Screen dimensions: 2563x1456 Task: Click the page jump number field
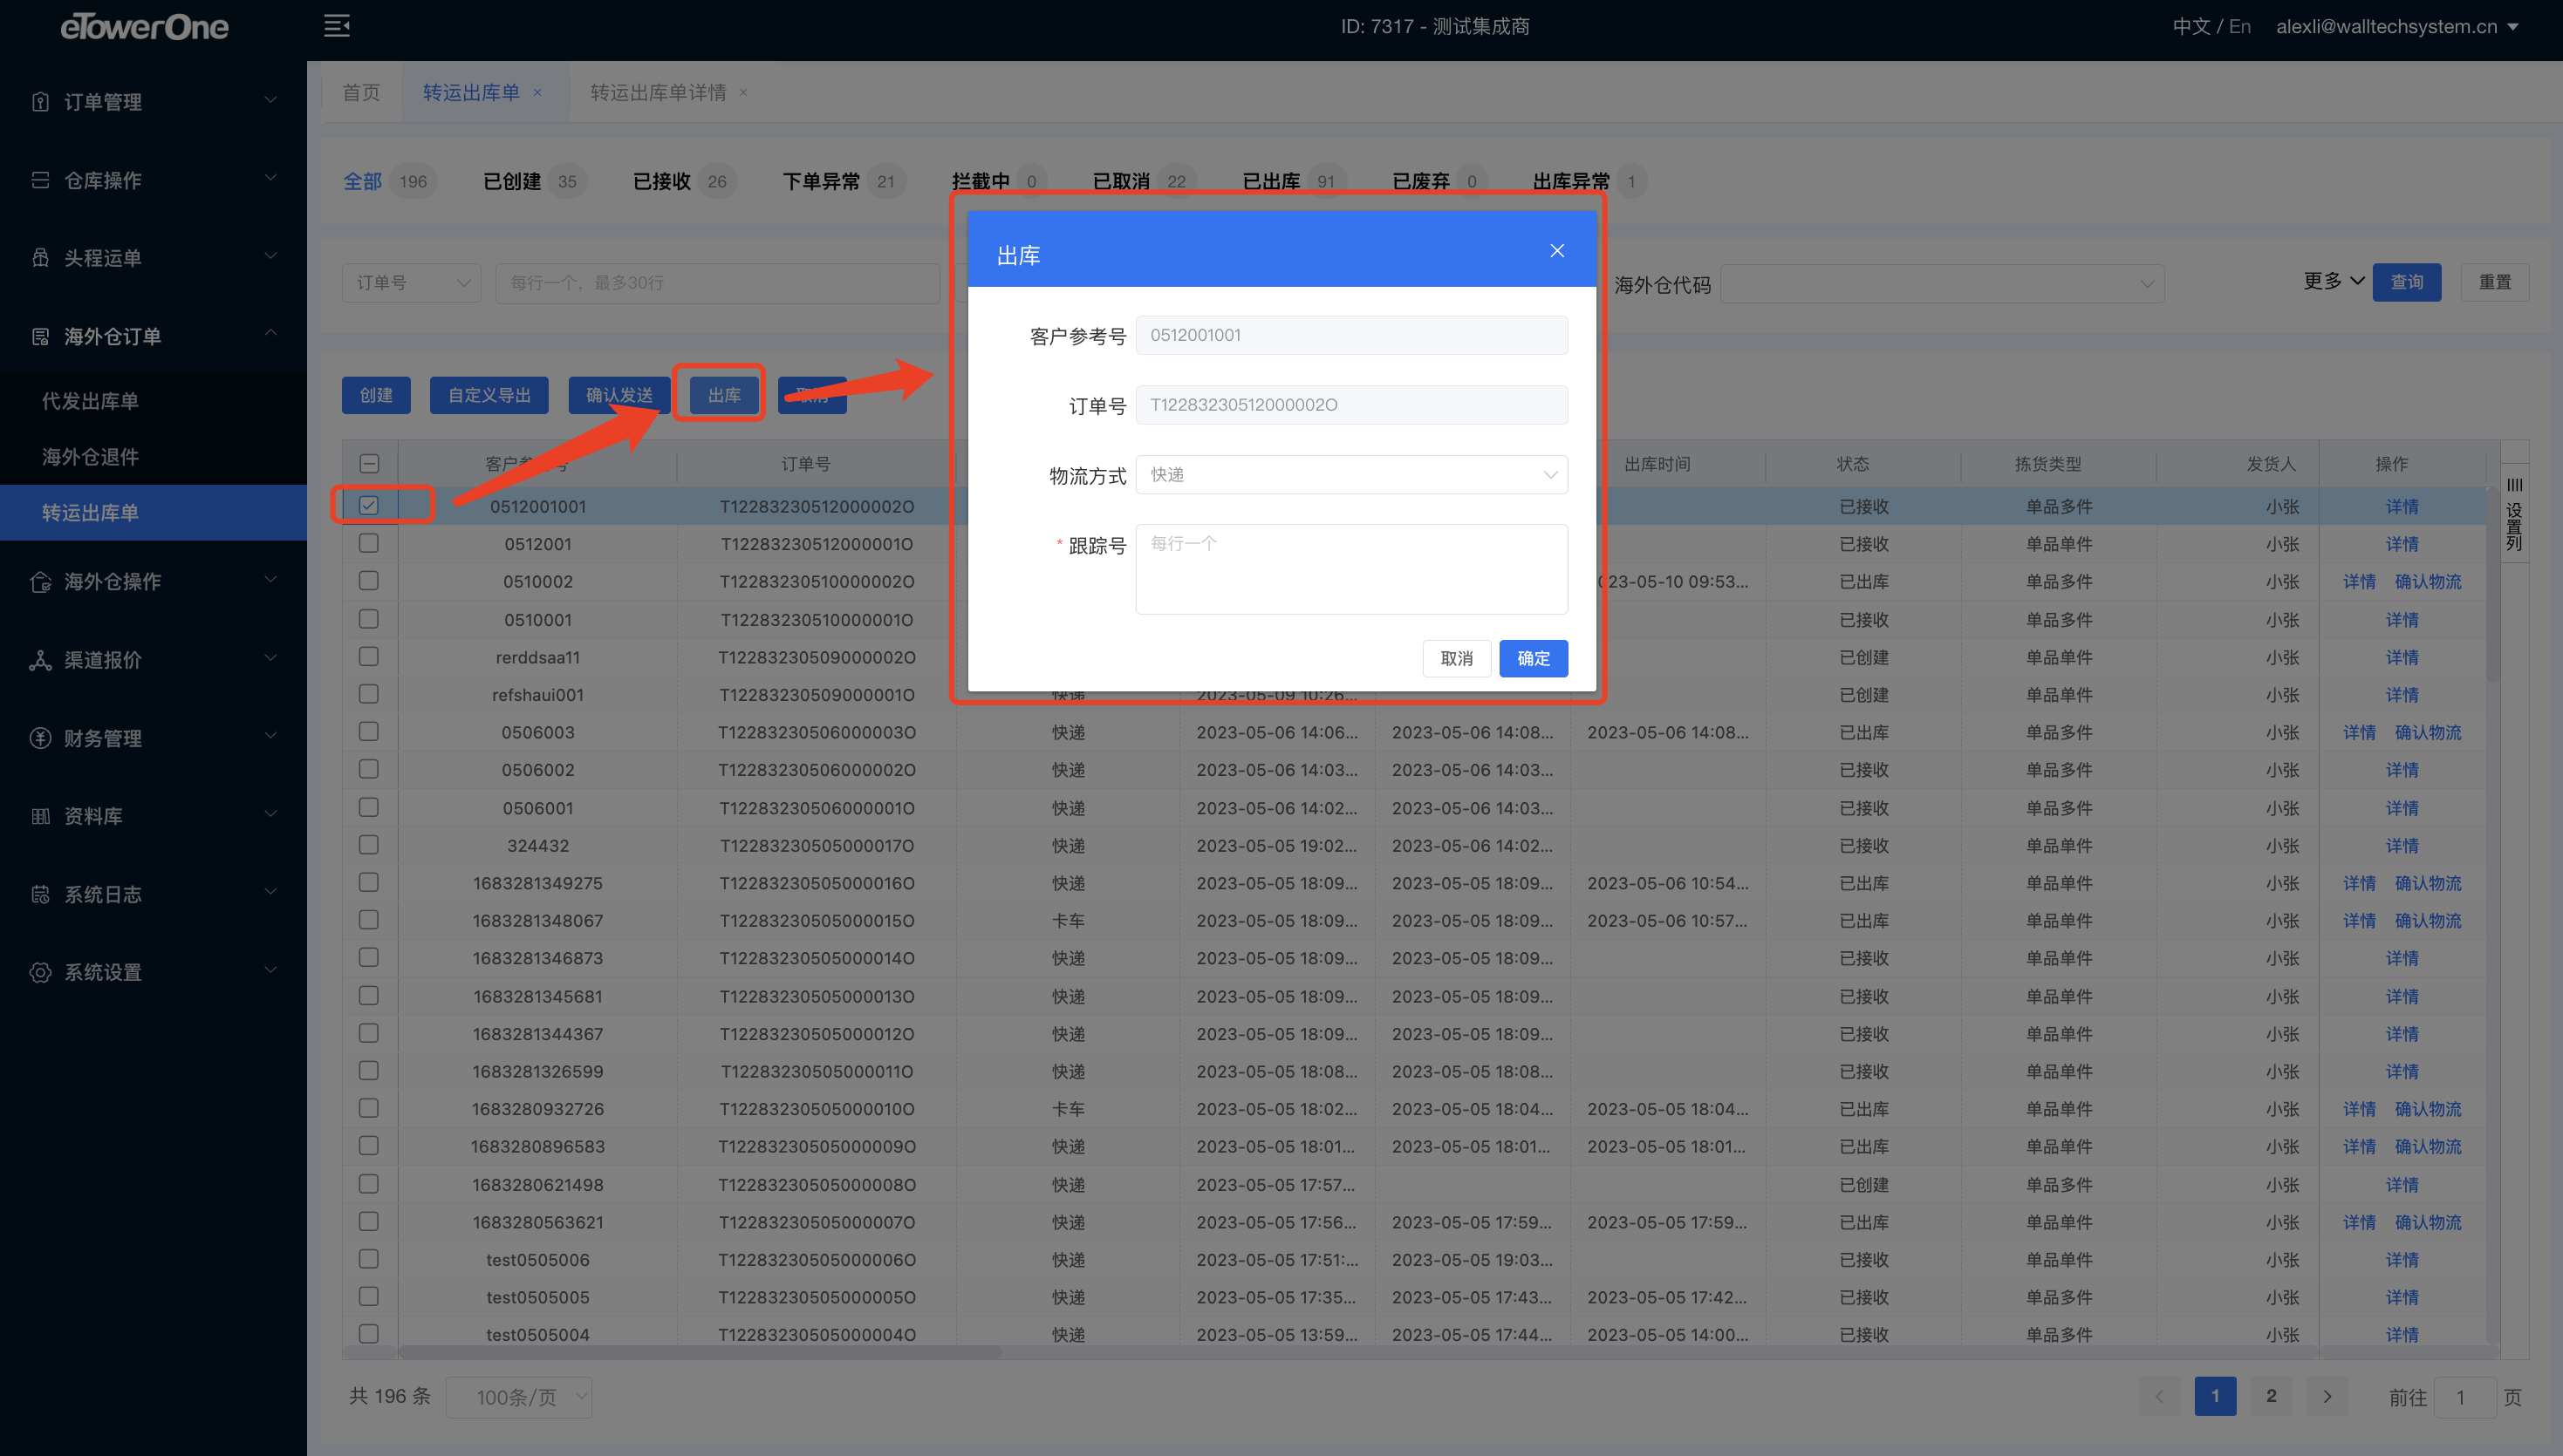(2465, 1397)
